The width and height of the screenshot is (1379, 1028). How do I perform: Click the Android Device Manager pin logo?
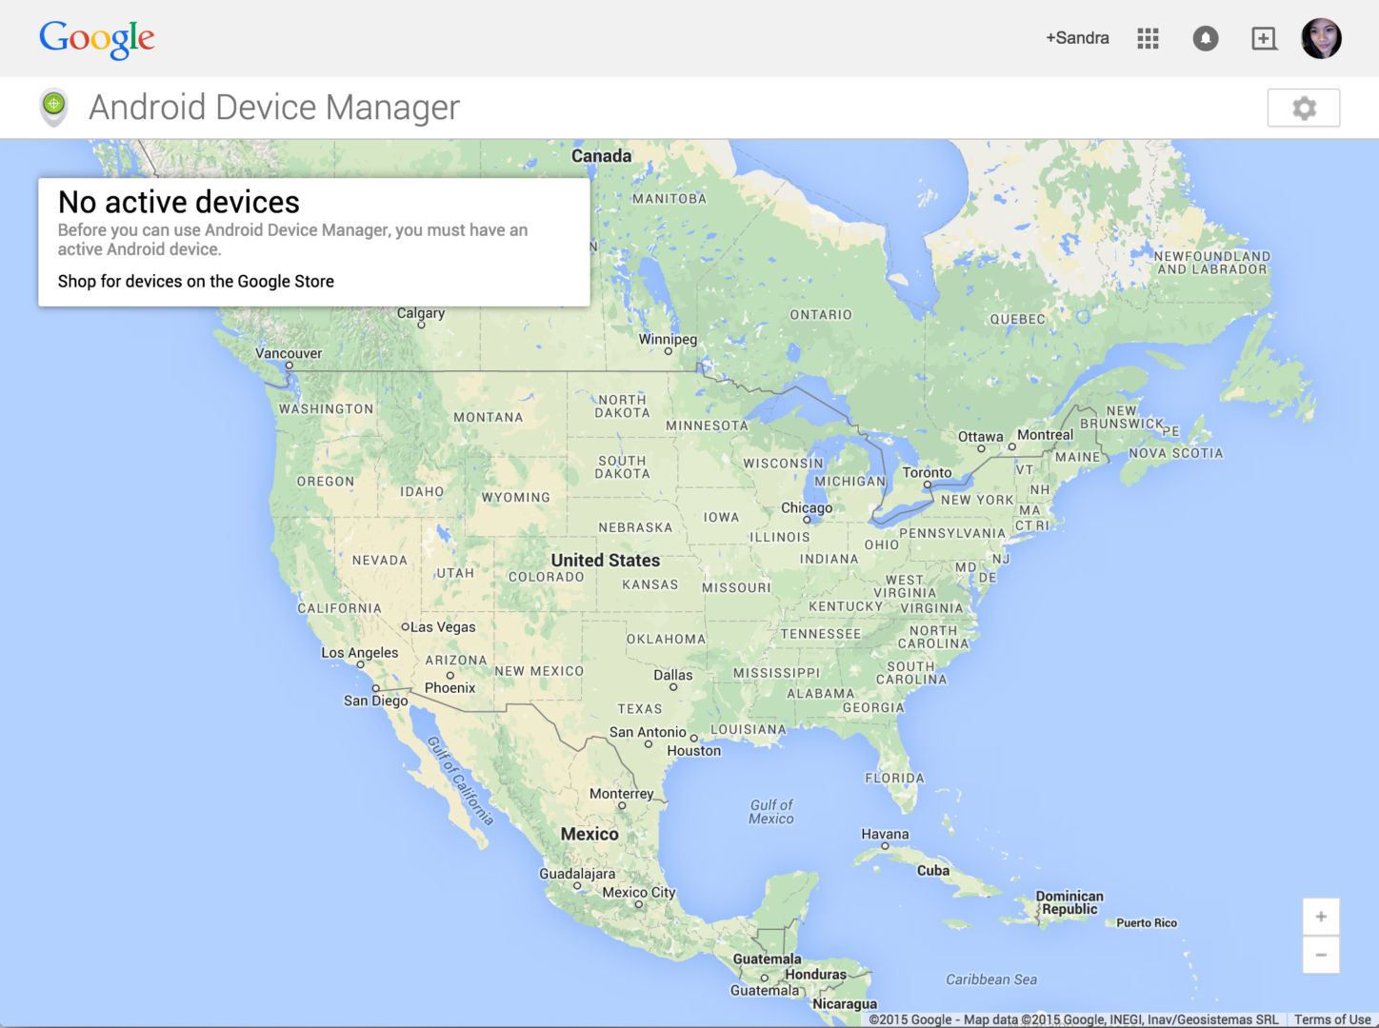click(x=53, y=107)
